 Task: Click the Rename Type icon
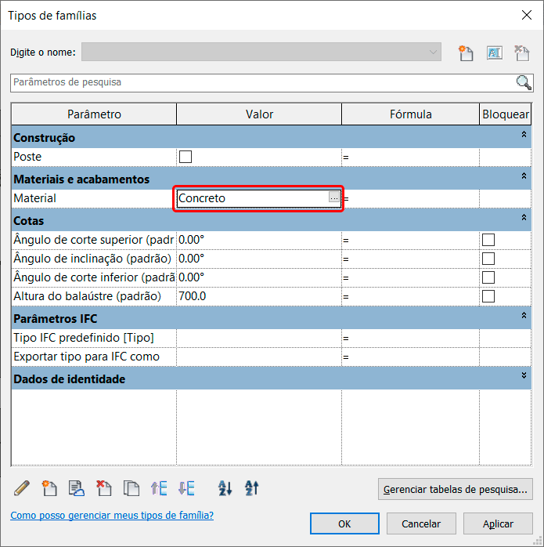pyautogui.click(x=494, y=53)
